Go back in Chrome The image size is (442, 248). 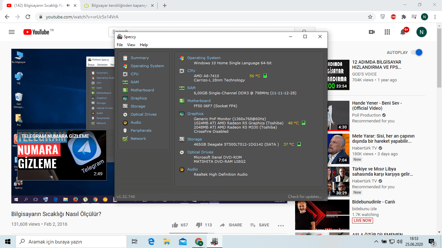7,17
